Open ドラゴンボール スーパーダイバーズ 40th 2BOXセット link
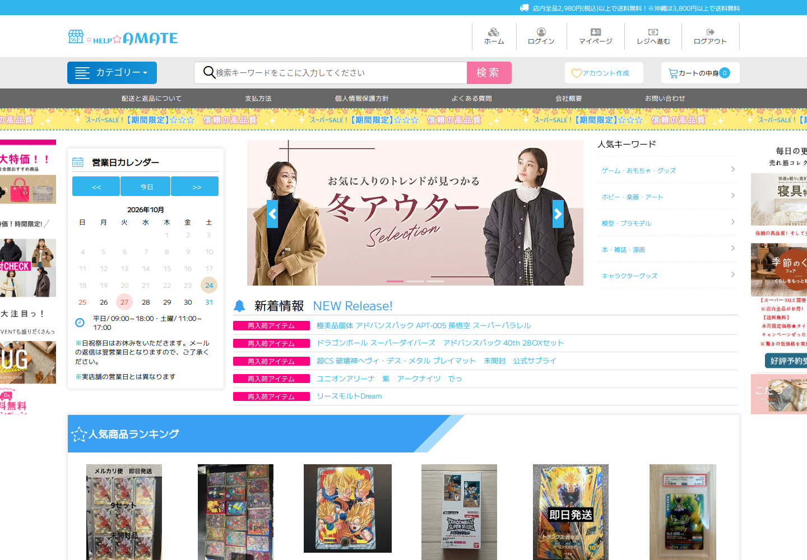Viewport: 807px width, 560px height. point(440,343)
